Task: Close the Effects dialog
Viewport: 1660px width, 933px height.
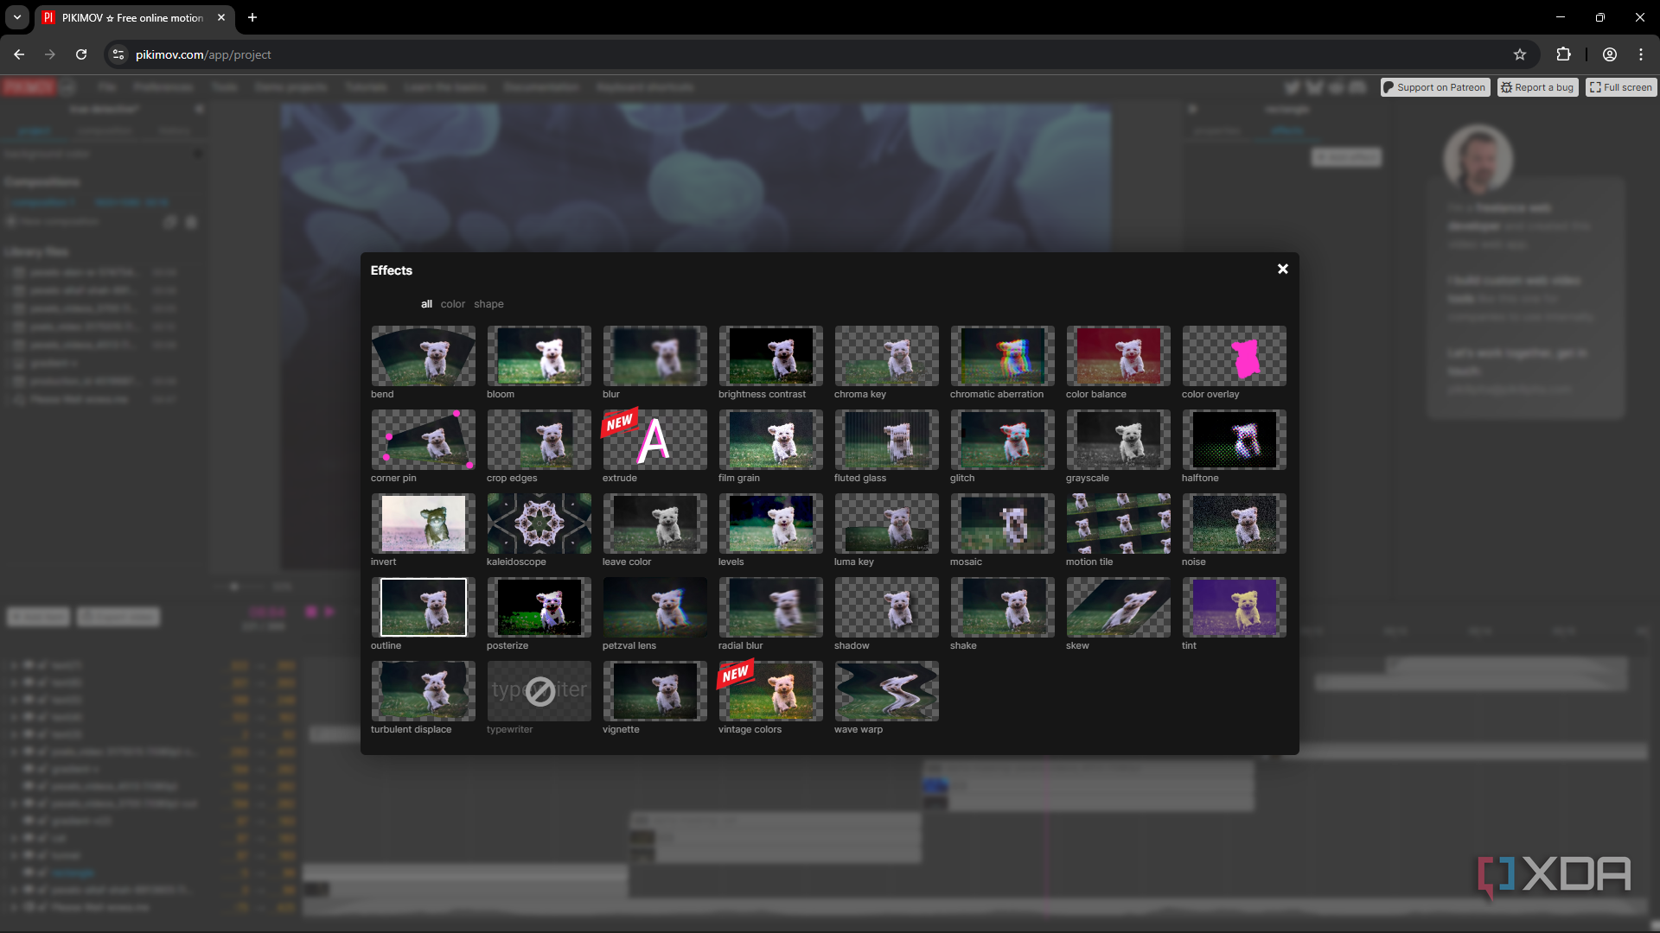Action: [x=1283, y=269]
